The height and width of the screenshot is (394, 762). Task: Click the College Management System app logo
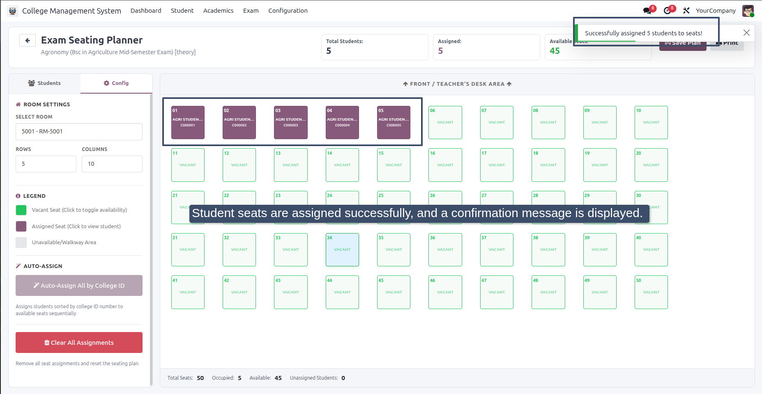[x=13, y=11]
